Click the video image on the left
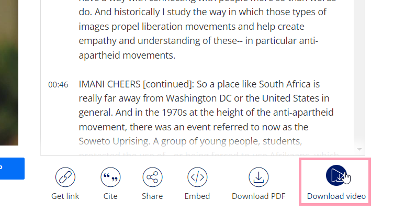 pyautogui.click(x=9, y=73)
